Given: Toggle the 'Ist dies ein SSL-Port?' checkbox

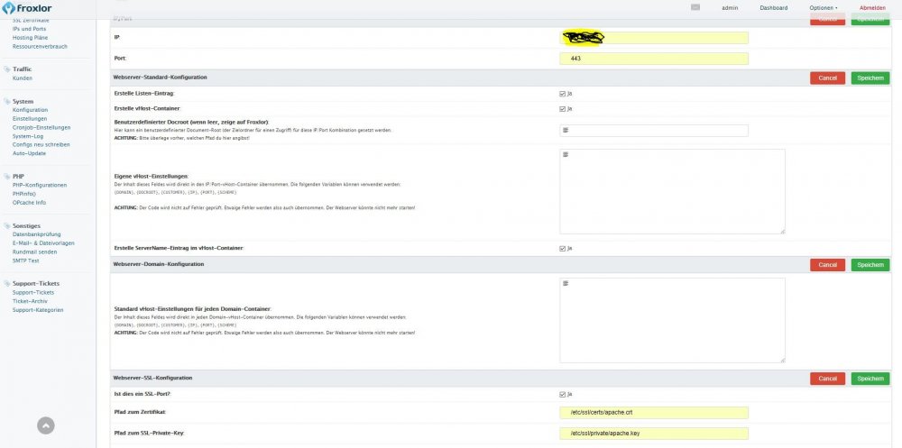Looking at the screenshot, I should coord(562,395).
